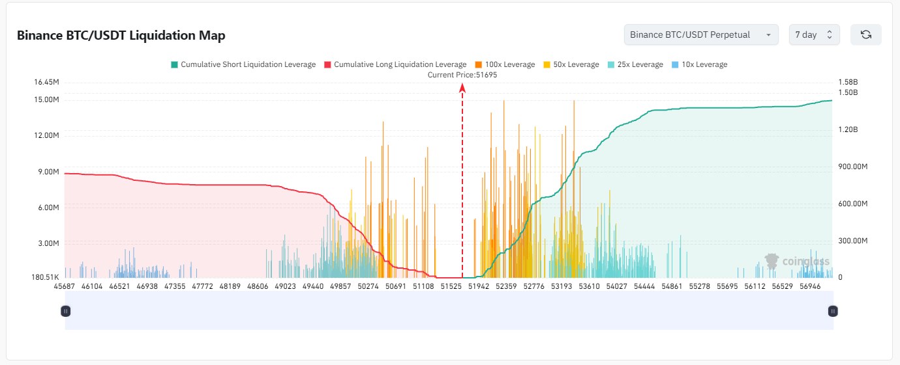Click the orange 100x Leverage swatch

[x=479, y=64]
